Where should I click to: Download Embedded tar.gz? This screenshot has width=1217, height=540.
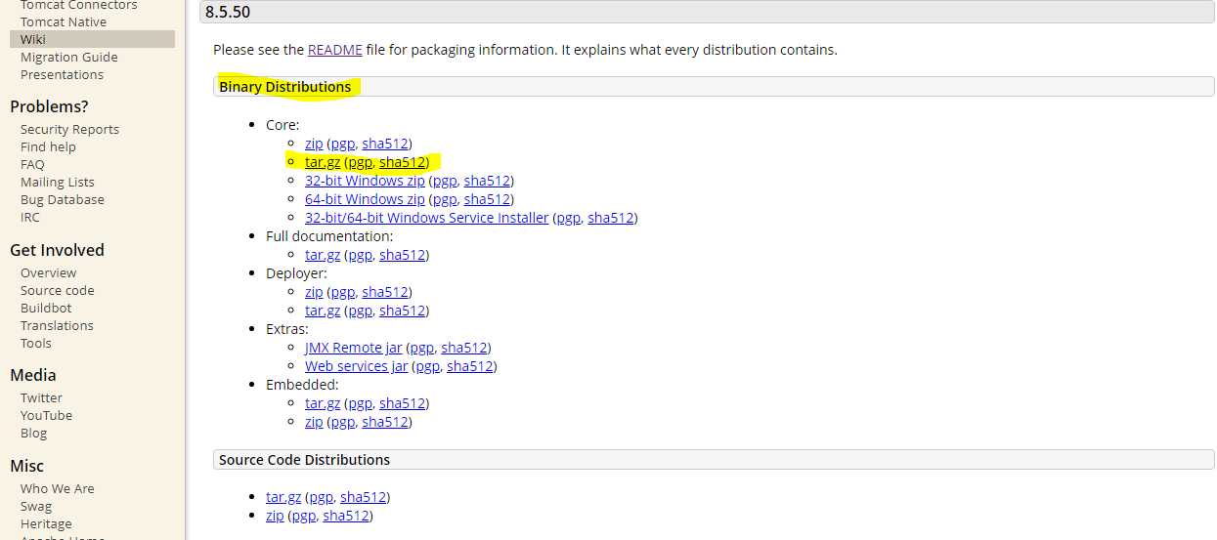pyautogui.click(x=323, y=403)
